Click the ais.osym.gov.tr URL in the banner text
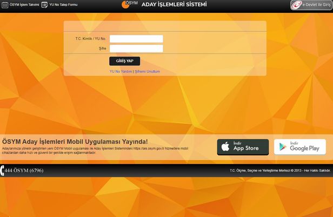Viewport: 333px width, 217px height. coord(149,148)
